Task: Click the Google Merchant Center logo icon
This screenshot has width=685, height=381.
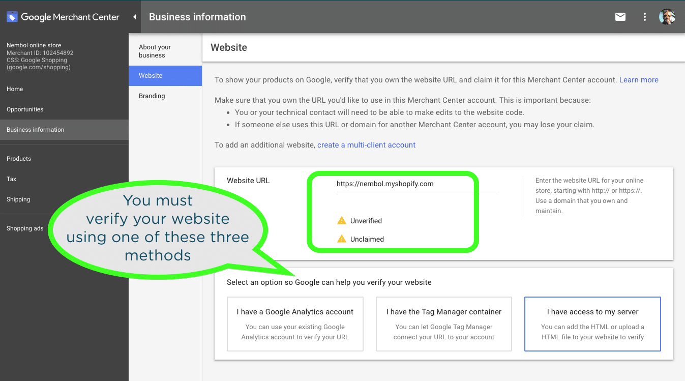Action: [12, 17]
